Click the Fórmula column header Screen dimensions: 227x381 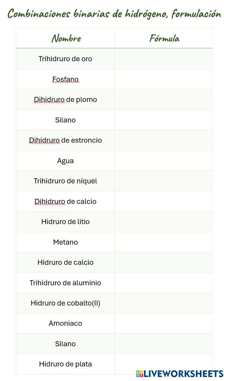[164, 38]
